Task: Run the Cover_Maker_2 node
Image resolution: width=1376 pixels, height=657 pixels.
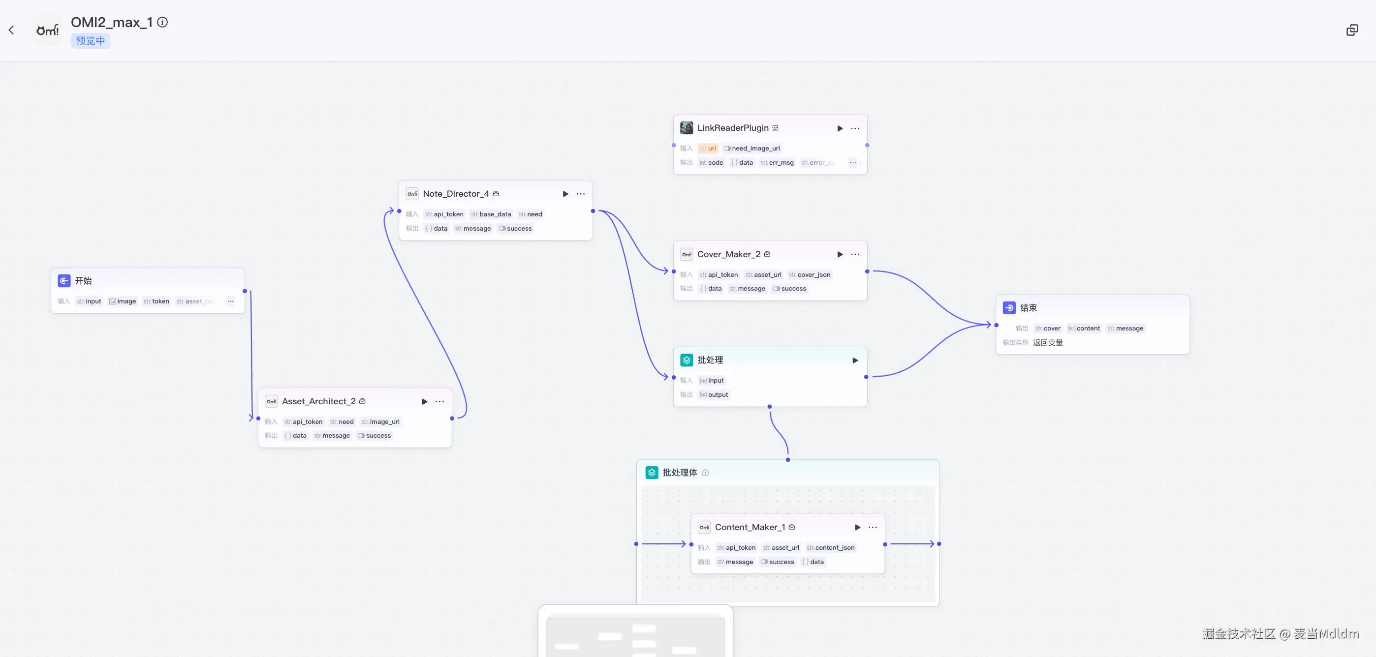Action: point(840,255)
